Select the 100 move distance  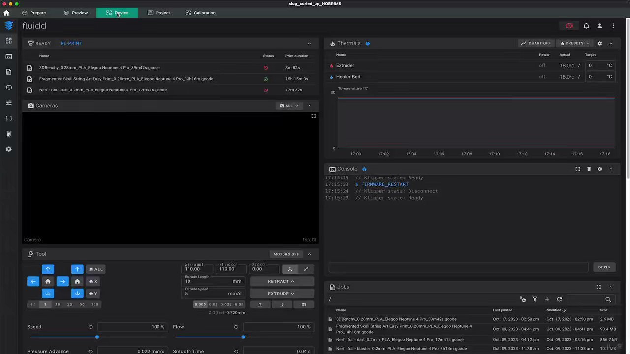[x=94, y=304]
